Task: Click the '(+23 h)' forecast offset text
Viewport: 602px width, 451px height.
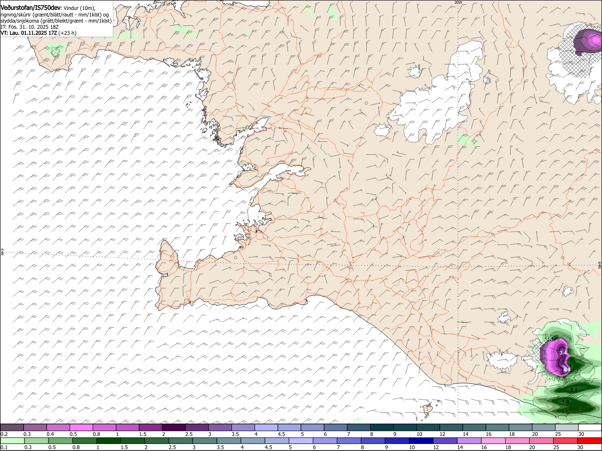Action: [x=68, y=33]
